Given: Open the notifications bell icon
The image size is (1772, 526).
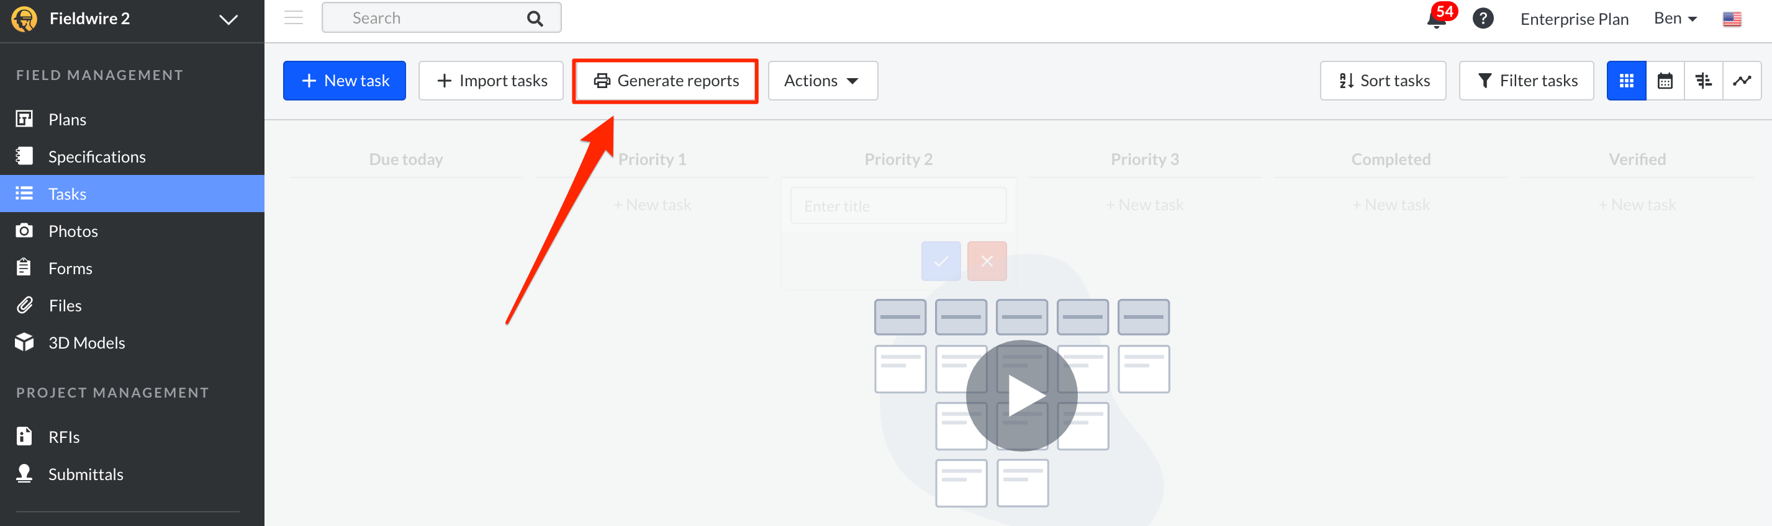Looking at the screenshot, I should (1436, 19).
